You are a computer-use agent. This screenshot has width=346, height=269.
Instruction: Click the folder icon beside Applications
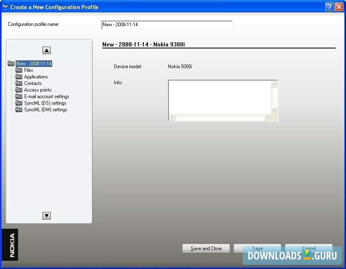19,77
